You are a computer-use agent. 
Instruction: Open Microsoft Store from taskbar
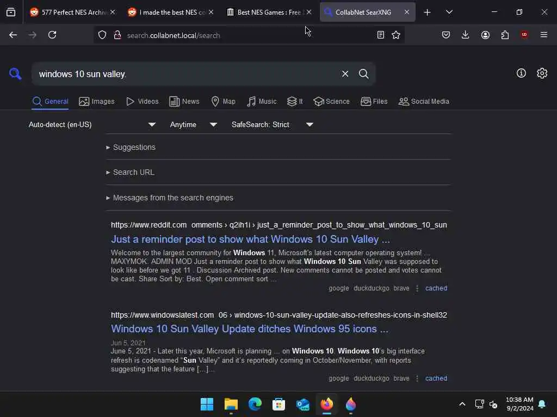(x=278, y=404)
